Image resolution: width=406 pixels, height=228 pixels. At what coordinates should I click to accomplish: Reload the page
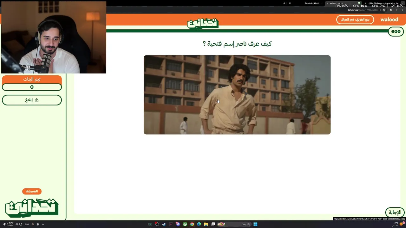click(391, 10)
